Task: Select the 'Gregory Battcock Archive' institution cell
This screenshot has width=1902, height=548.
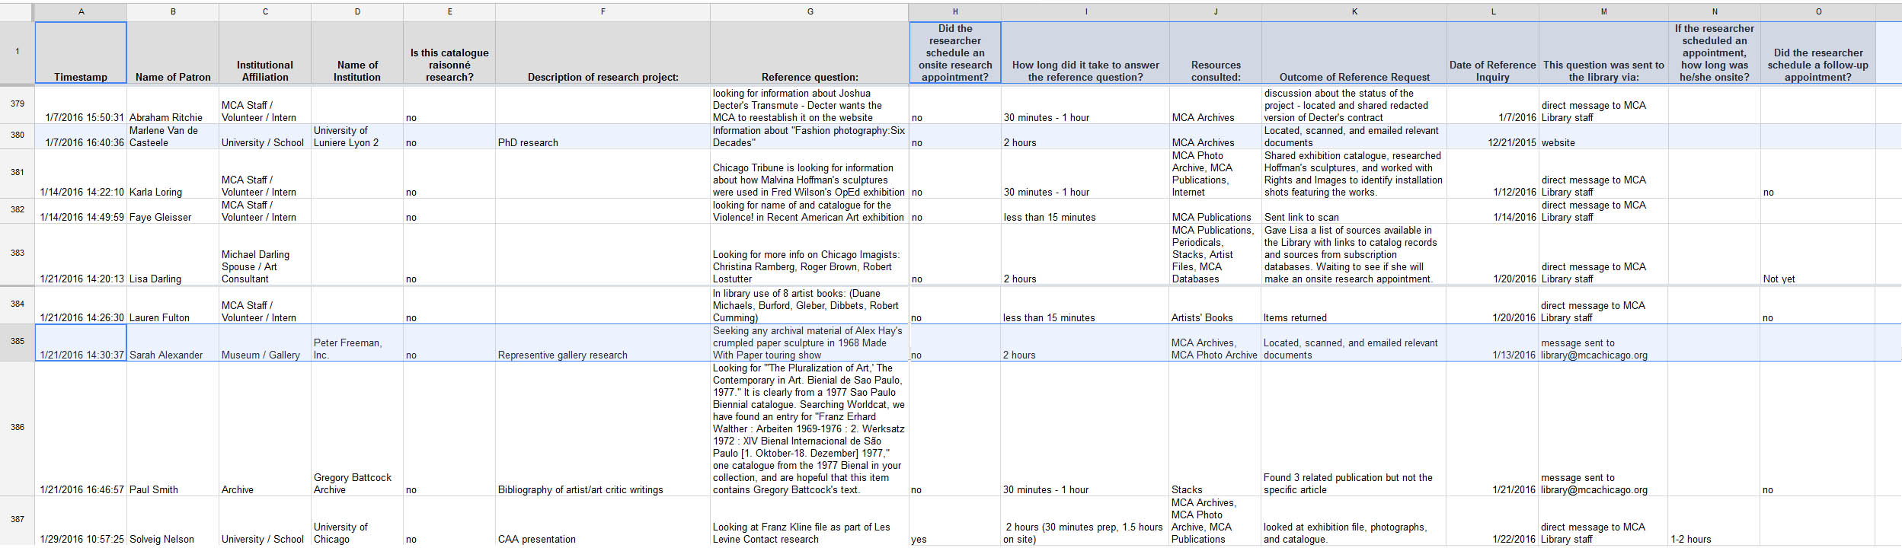Action: click(356, 483)
